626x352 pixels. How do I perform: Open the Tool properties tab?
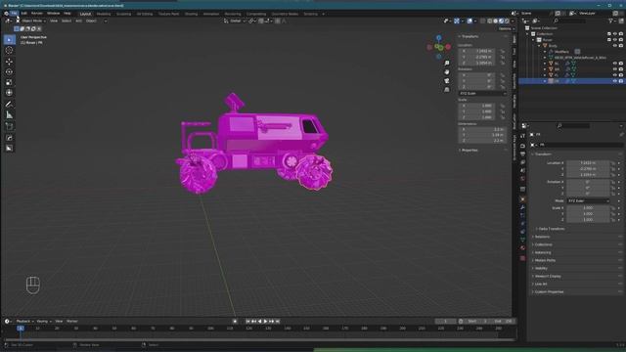522,136
